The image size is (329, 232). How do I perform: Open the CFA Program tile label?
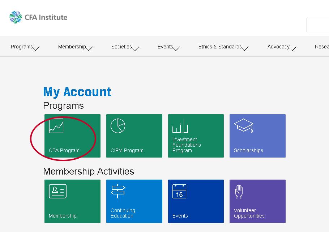pos(64,150)
